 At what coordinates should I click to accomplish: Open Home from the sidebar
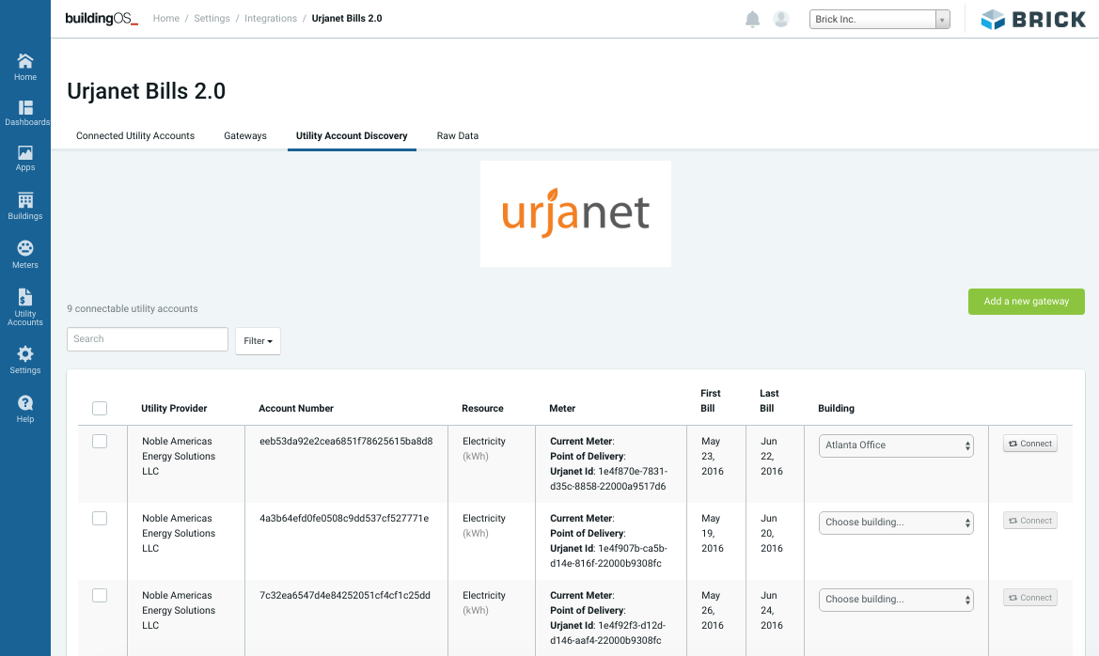25,68
